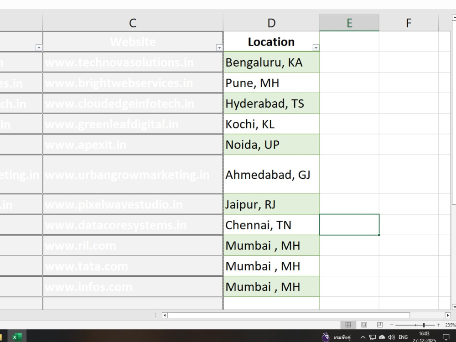Select cell www.infos.com

133,287
